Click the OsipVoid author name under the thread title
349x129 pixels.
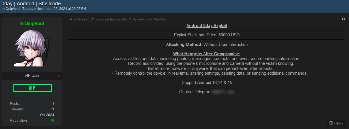pos(13,9)
